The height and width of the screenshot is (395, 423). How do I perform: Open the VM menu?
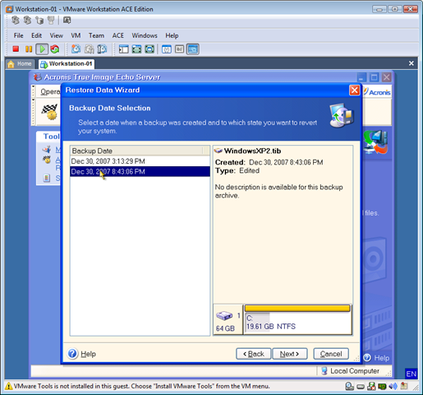(76, 35)
